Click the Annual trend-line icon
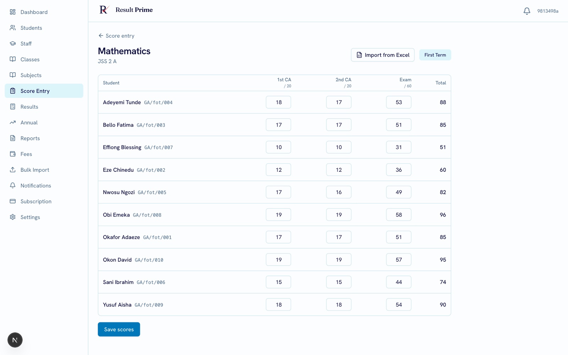The width and height of the screenshot is (568, 355). pos(13,122)
